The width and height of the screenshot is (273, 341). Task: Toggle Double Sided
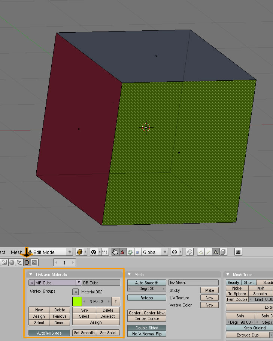(147, 328)
